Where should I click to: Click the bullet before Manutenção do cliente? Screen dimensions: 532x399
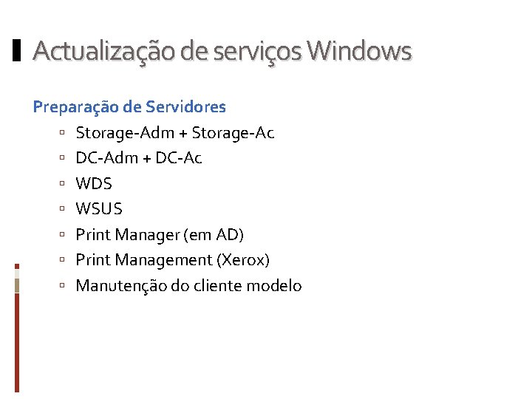pos(62,285)
